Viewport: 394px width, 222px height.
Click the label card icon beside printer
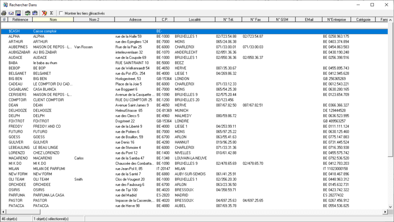pyautogui.click(x=11, y=13)
